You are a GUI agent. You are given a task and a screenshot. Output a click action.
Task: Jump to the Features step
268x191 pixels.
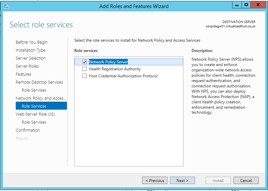coord(23,74)
